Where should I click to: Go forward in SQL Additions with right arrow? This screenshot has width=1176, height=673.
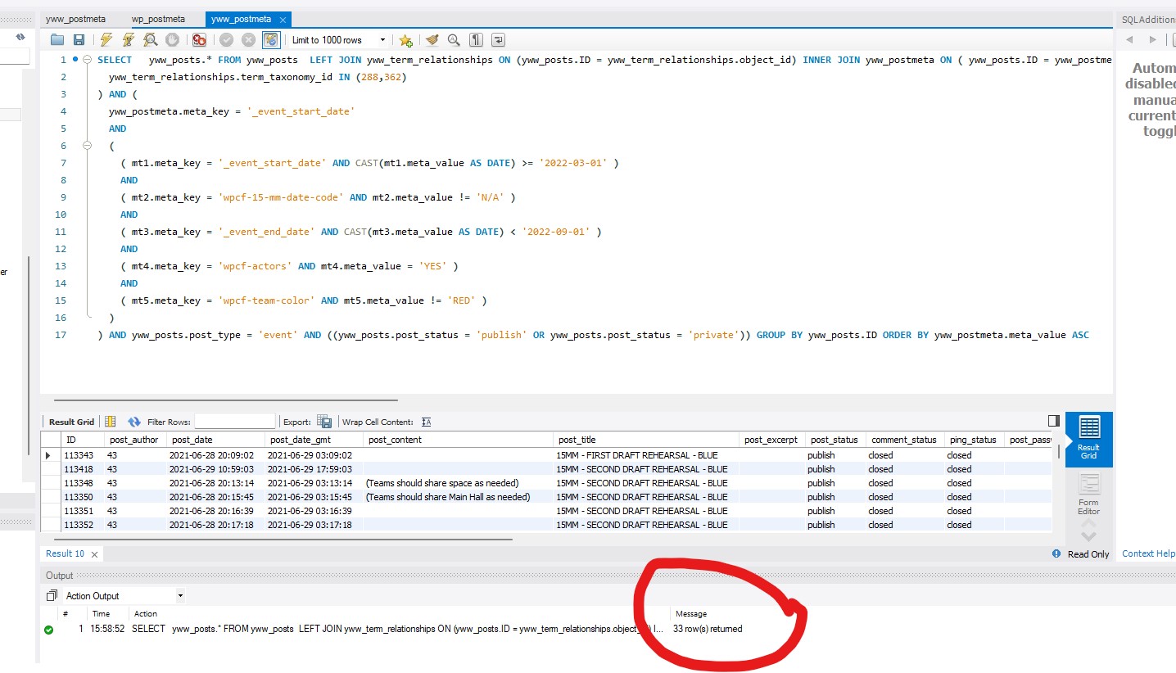point(1153,39)
